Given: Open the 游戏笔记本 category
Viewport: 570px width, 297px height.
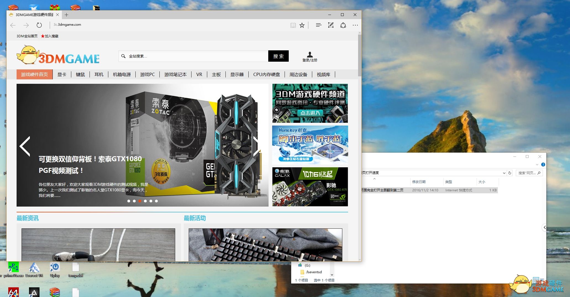Looking at the screenshot, I should (175, 74).
